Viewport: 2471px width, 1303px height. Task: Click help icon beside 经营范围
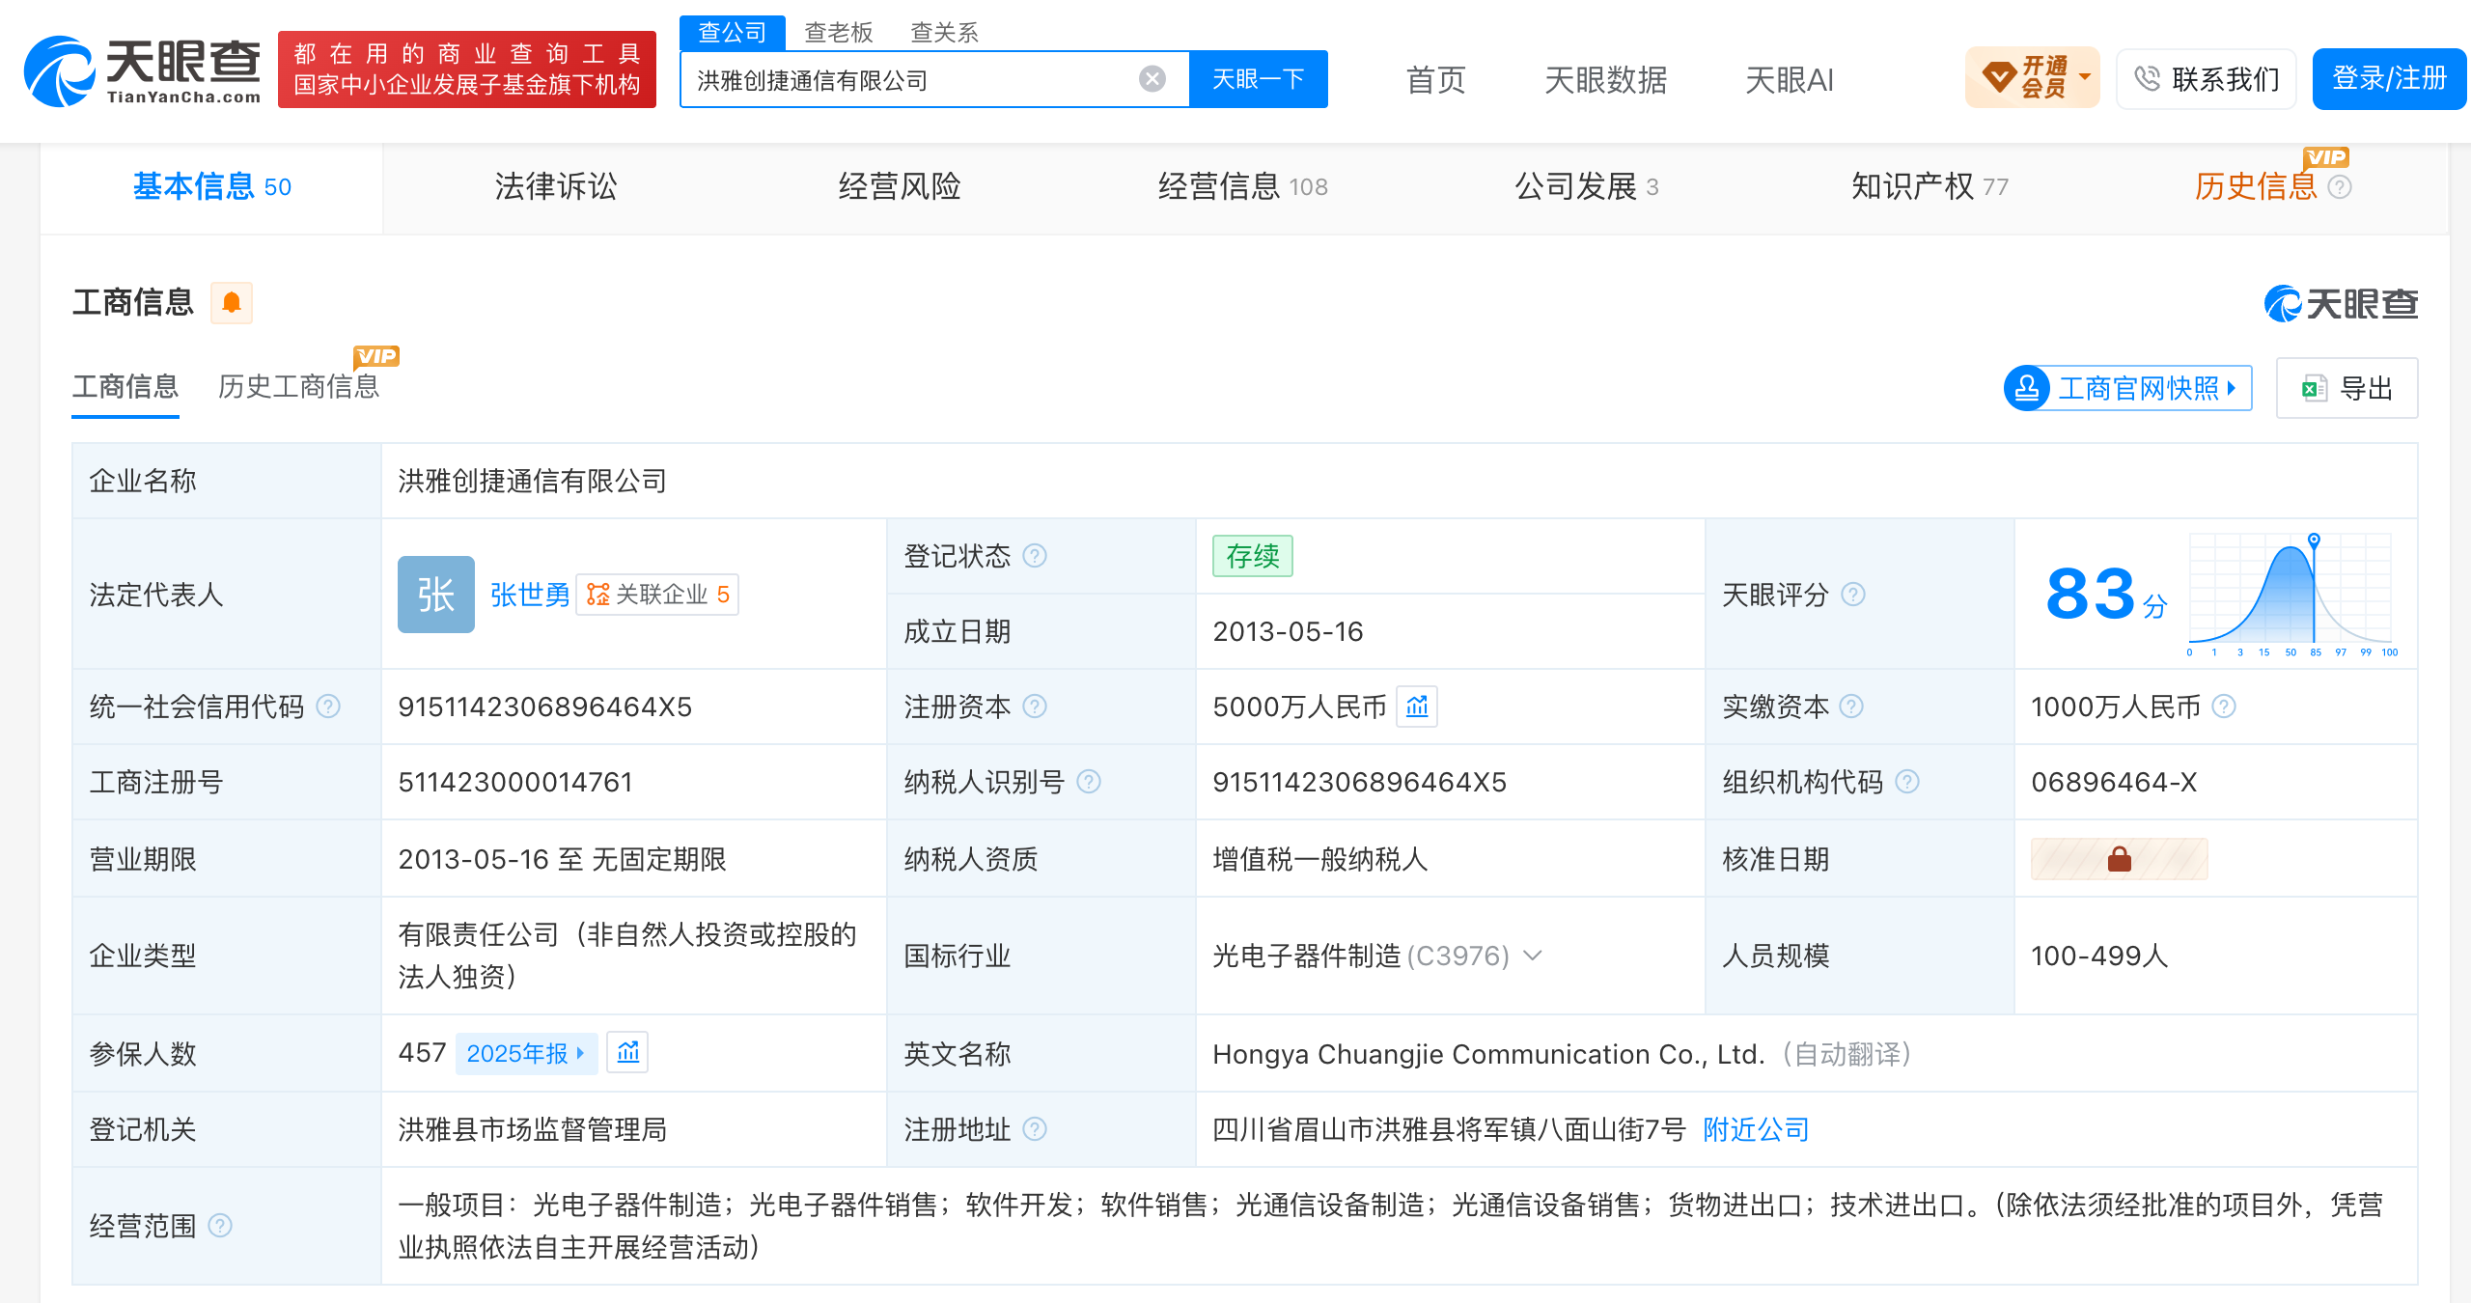pyautogui.click(x=220, y=1226)
